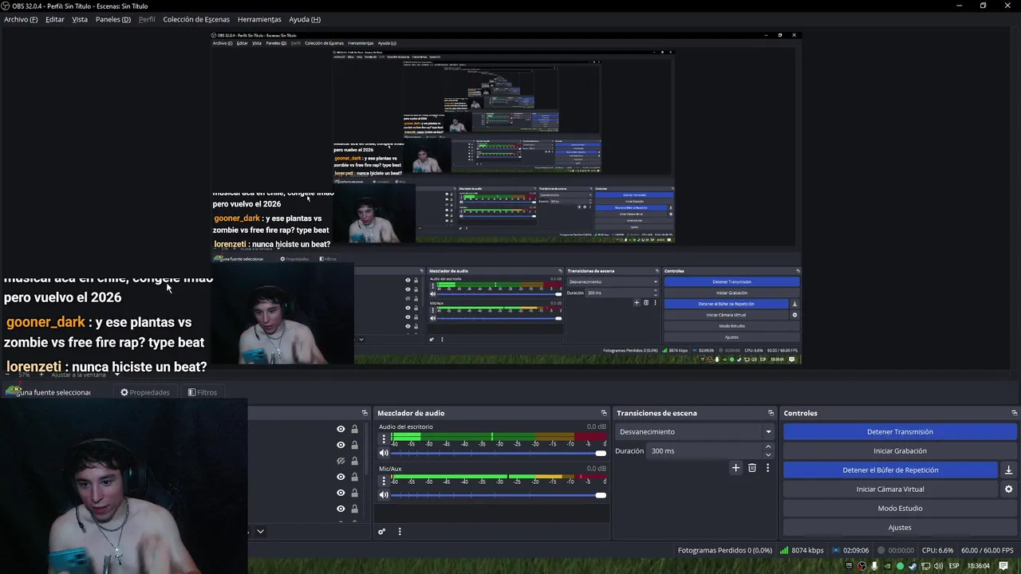Open the audio mixer dock three-dot menu
The height and width of the screenshot is (574, 1021).
click(x=400, y=532)
